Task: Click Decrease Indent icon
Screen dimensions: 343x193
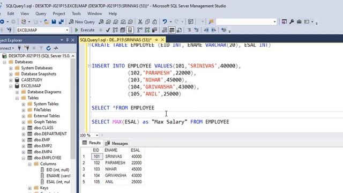Action: point(206,30)
